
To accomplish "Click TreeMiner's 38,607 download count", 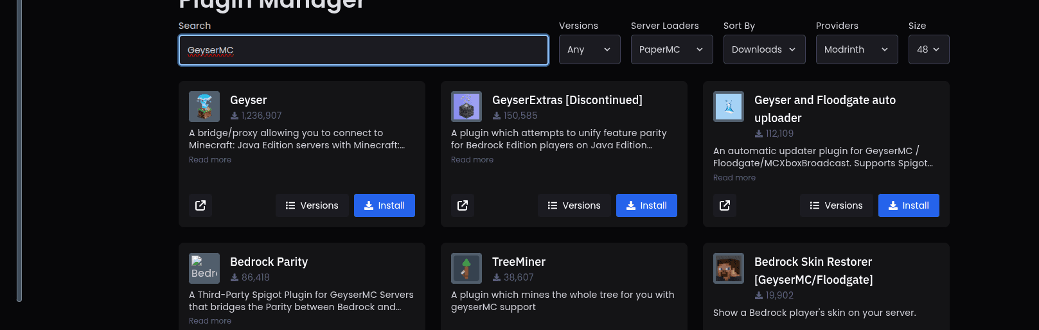I will tap(513, 277).
